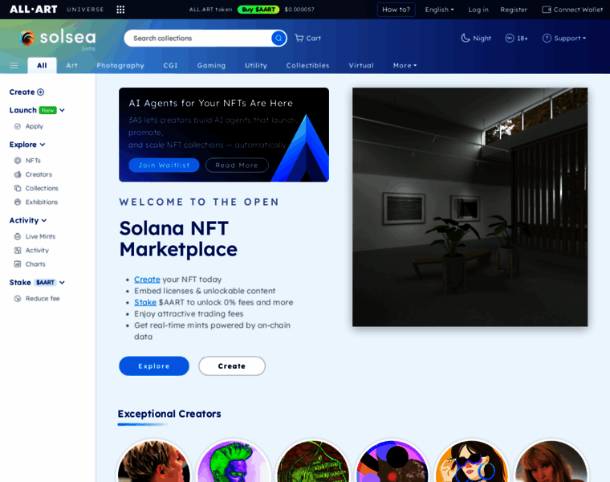Click the Apply checkmark icon
Image resolution: width=610 pixels, height=482 pixels.
pos(18,126)
